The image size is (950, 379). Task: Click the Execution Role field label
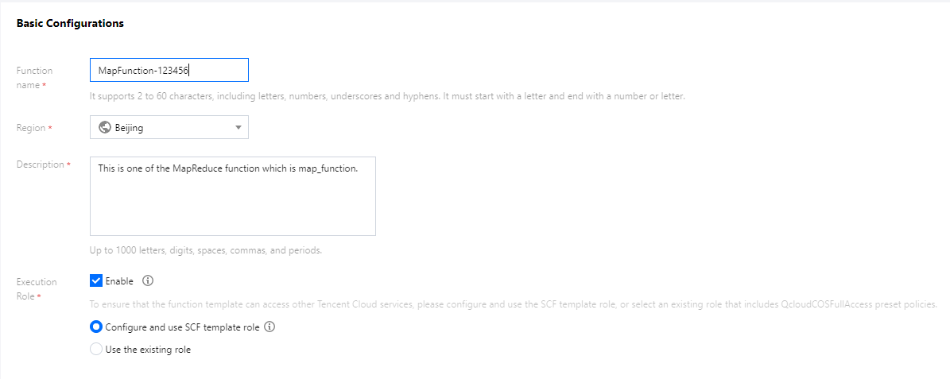(37, 288)
